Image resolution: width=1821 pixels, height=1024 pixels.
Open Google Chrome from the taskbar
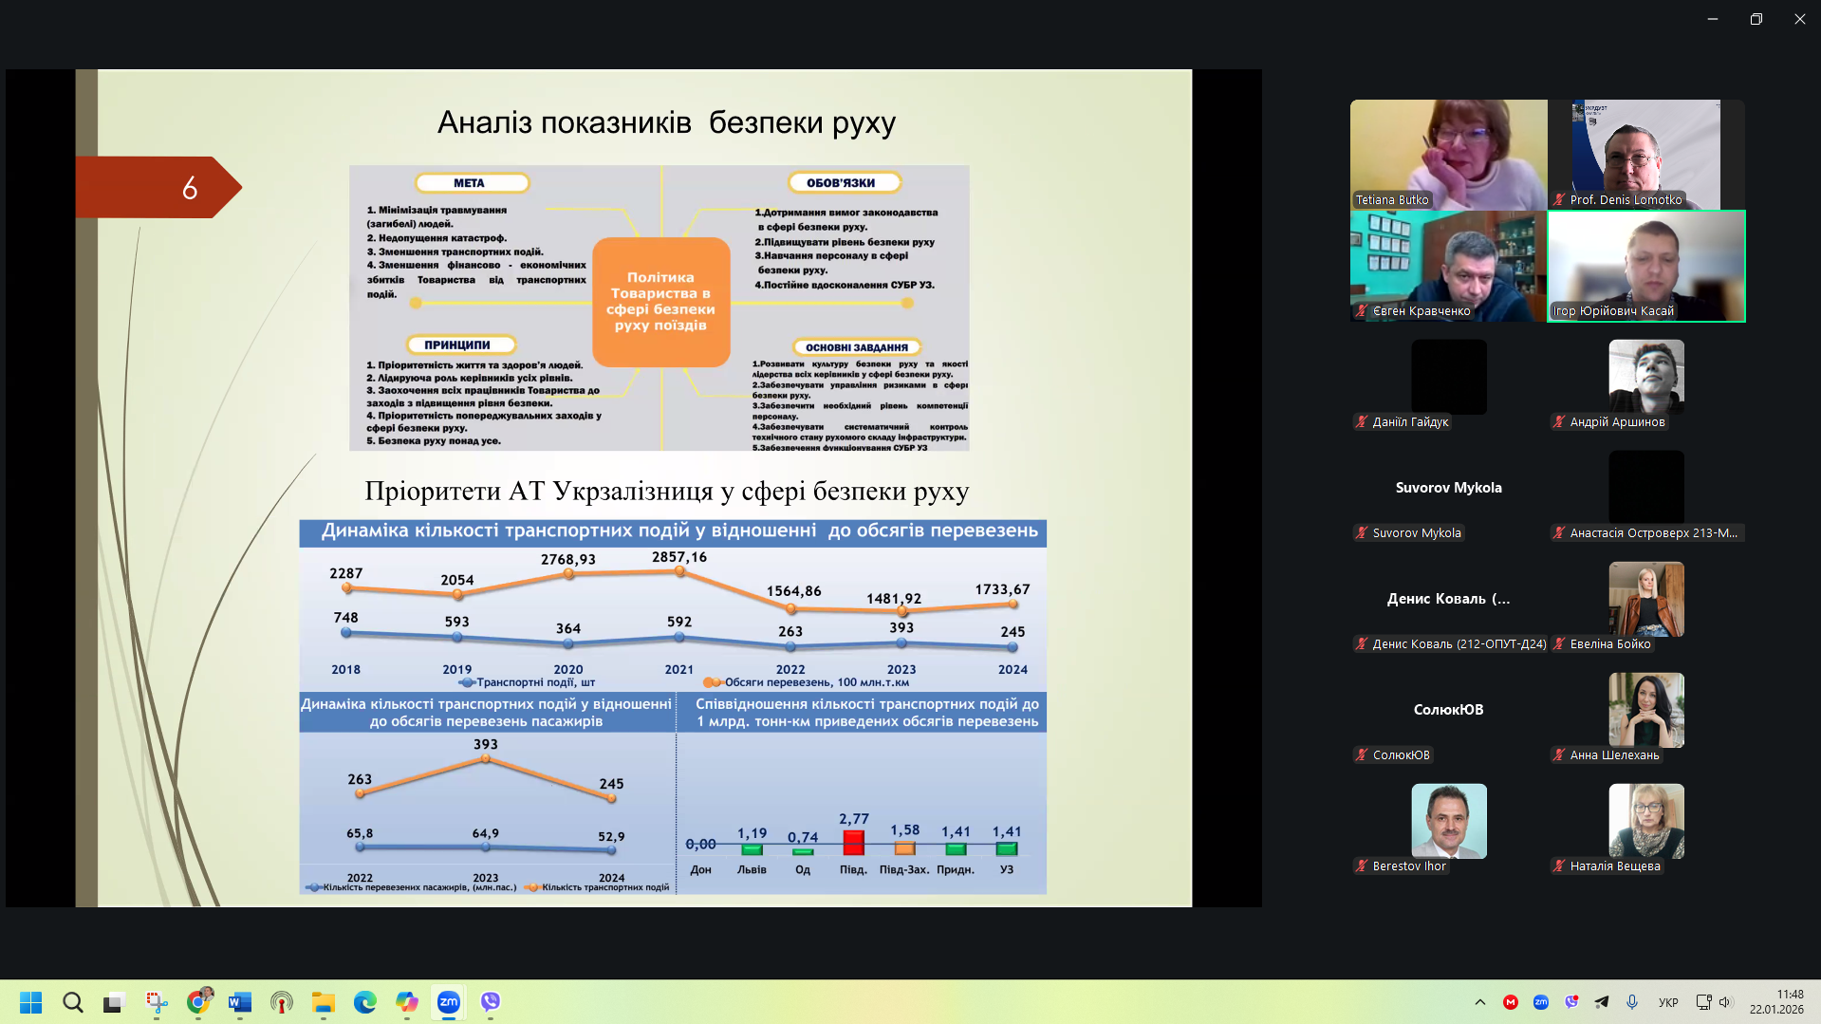(198, 1002)
